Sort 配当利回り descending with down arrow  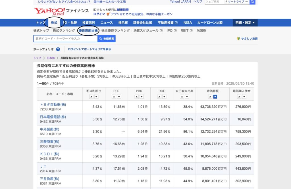point(96,97)
